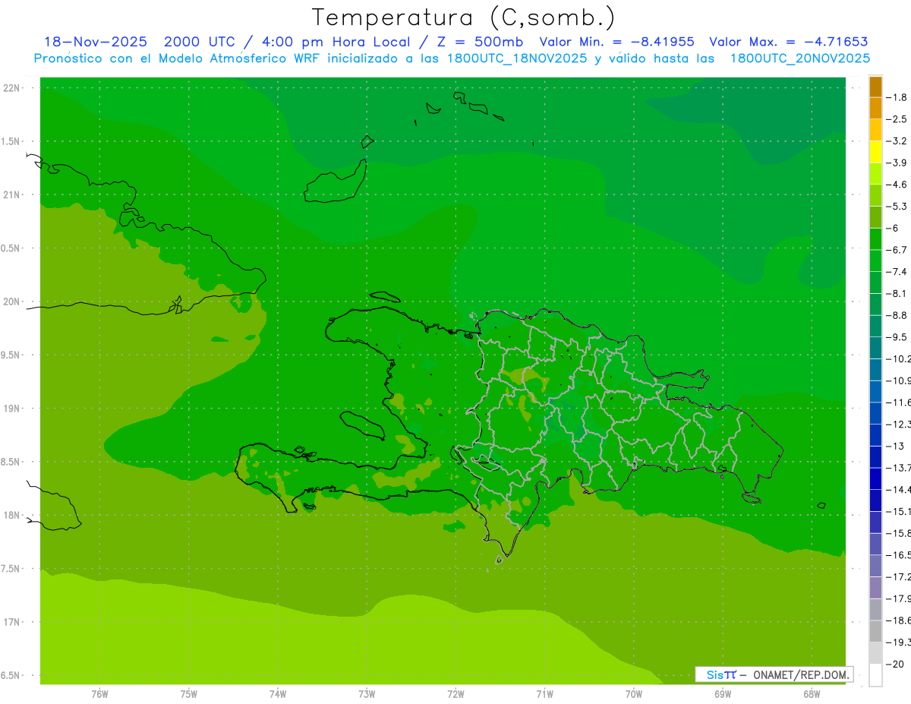Click the Valor Min. = -8.41955 readout
This screenshot has width=911, height=704.
coord(616,42)
